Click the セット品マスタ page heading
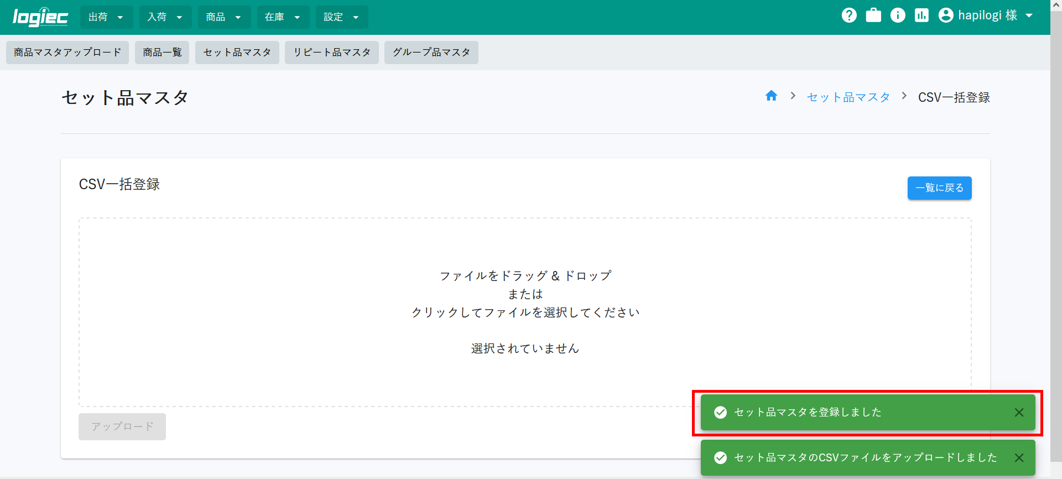The width and height of the screenshot is (1062, 479). coord(125,98)
